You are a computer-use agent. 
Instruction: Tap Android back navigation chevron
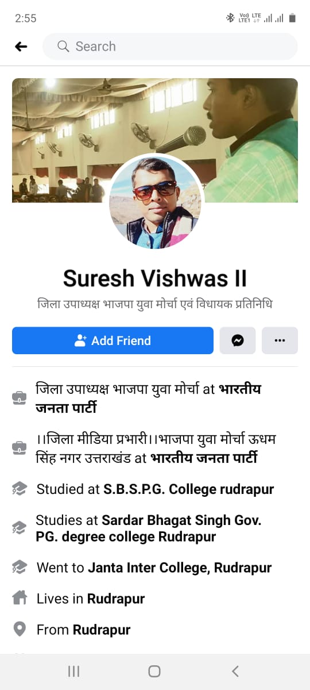[235, 671]
